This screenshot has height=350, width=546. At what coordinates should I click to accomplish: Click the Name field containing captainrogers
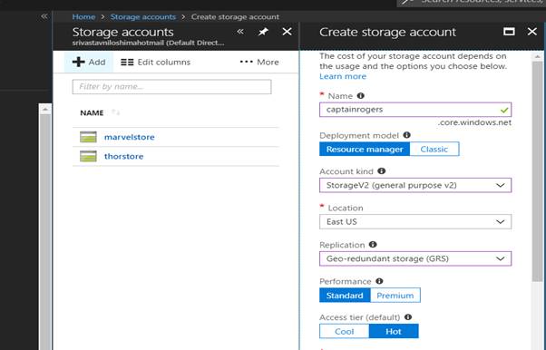coord(415,110)
